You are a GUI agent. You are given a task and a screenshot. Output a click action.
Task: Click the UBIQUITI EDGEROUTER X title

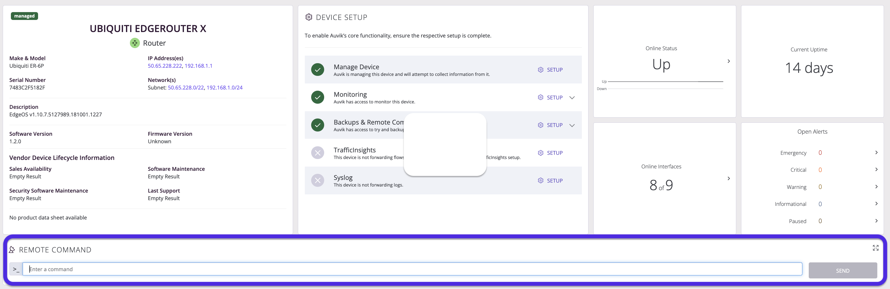148,28
